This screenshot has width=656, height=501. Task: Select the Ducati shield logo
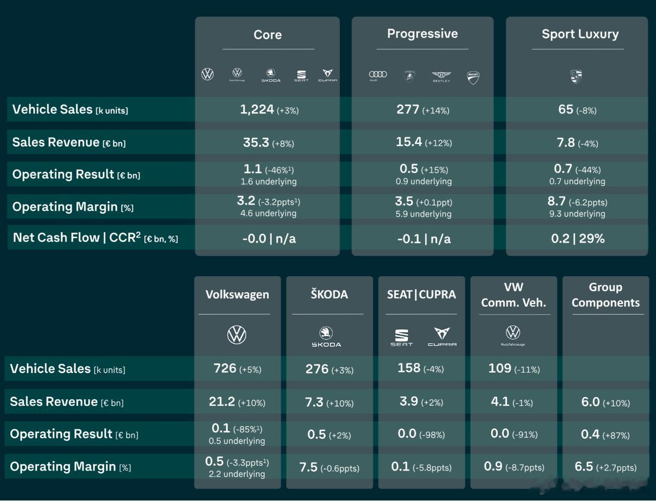[x=473, y=78]
